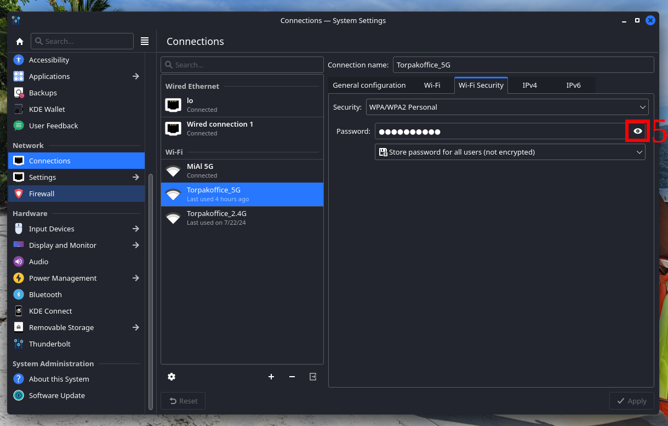Remove selected connection with minus icon
The height and width of the screenshot is (426, 668).
pos(292,377)
